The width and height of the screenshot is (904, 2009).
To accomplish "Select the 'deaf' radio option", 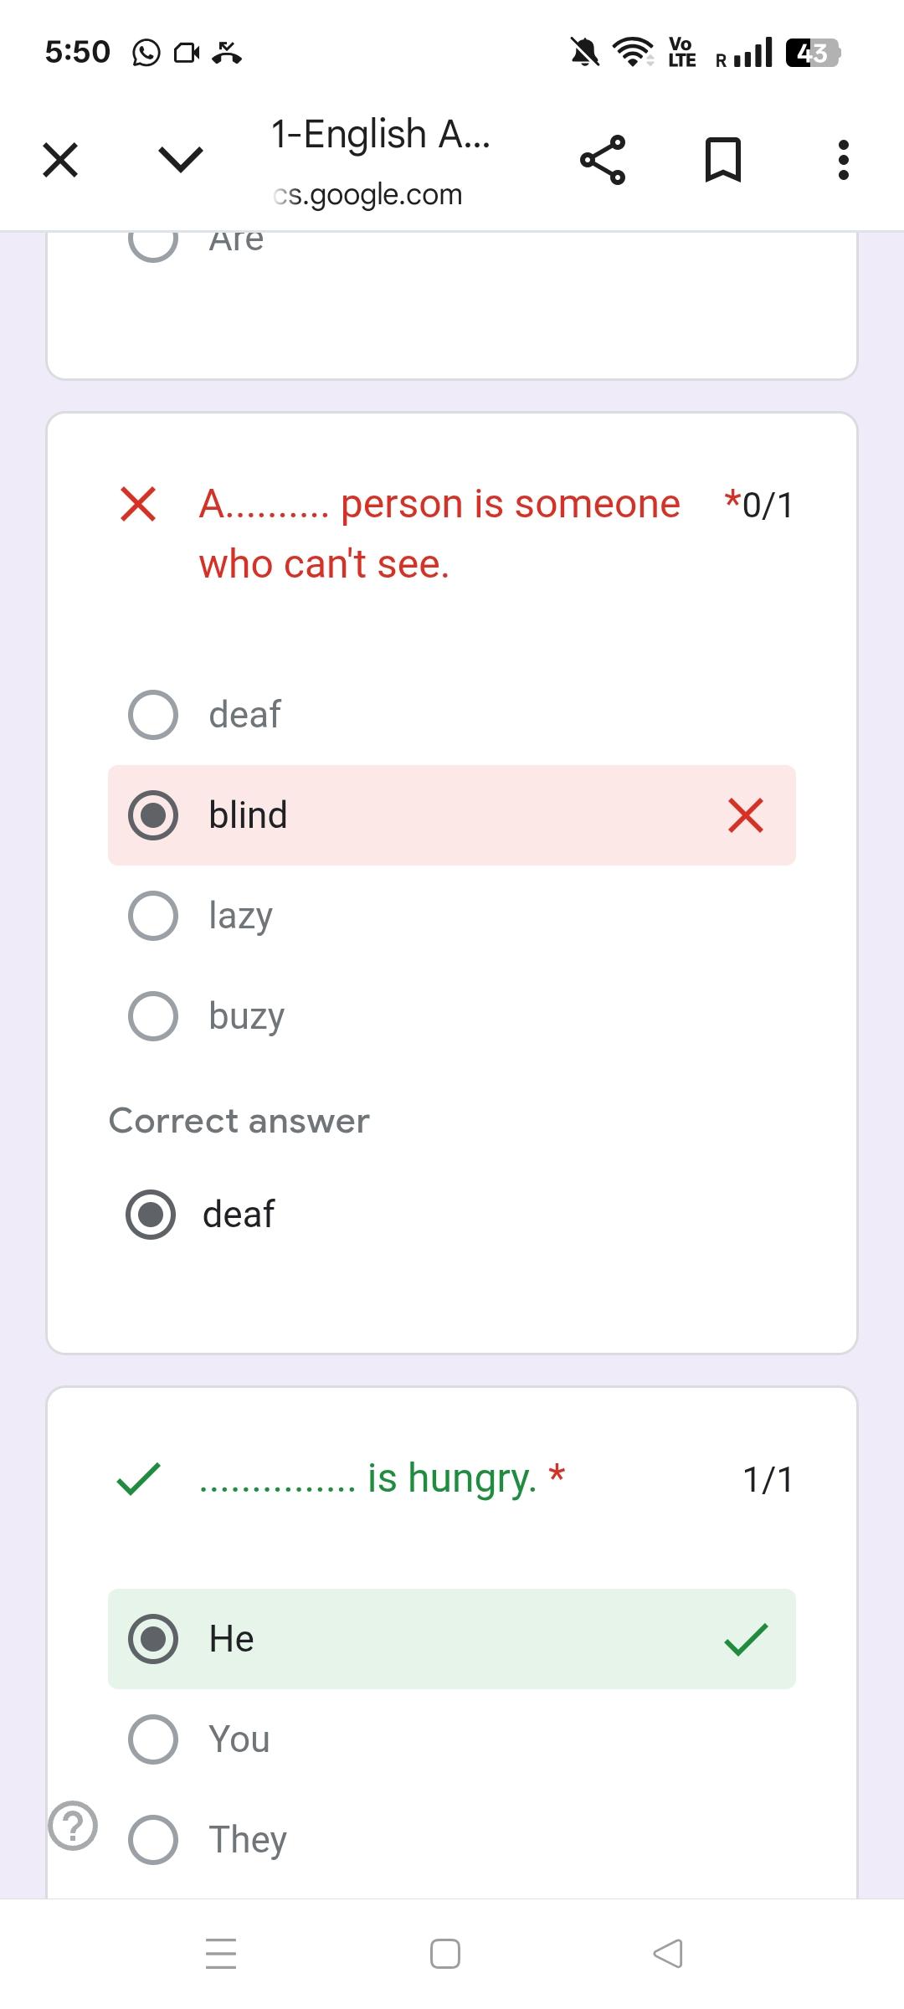I will pyautogui.click(x=153, y=715).
